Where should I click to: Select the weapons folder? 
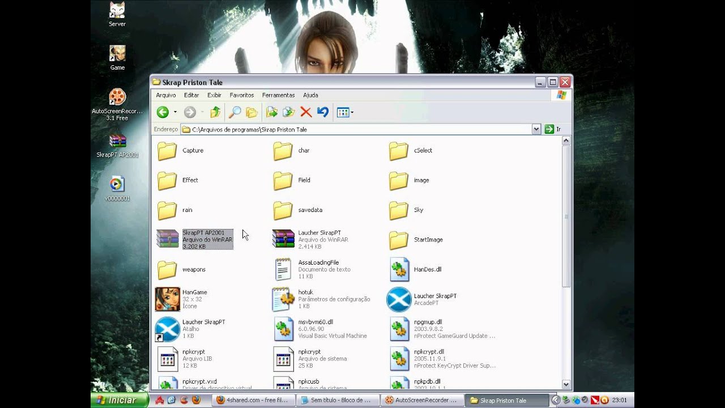tap(181, 270)
